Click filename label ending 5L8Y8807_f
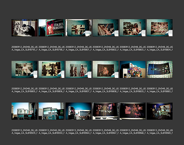This screenshot has width=184, height=145. (x=79, y=90)
